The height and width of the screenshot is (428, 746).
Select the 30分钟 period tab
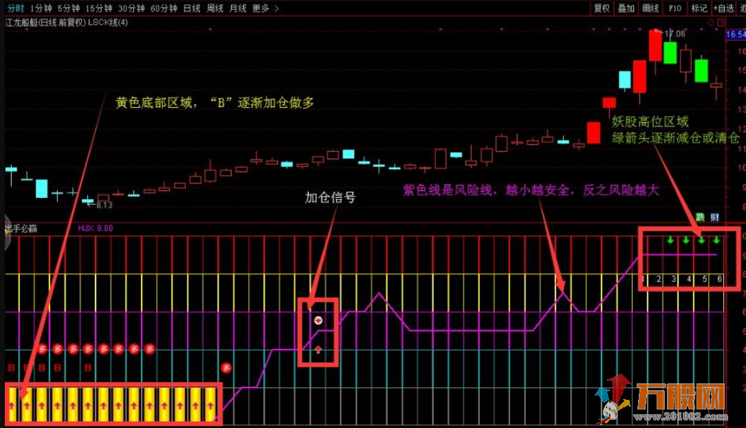131,8
